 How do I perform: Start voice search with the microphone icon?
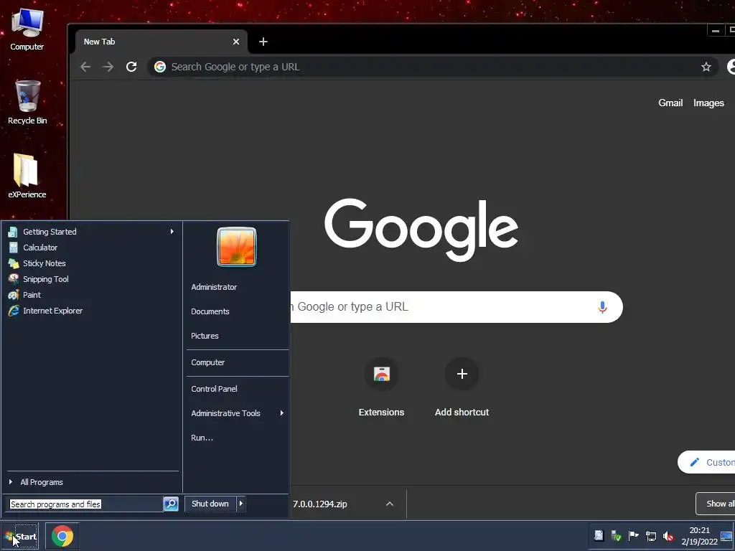(x=602, y=307)
